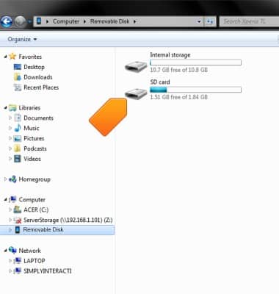Collapse the Favorites section
Viewport: 279px width, 294px height.
[x=5, y=57]
